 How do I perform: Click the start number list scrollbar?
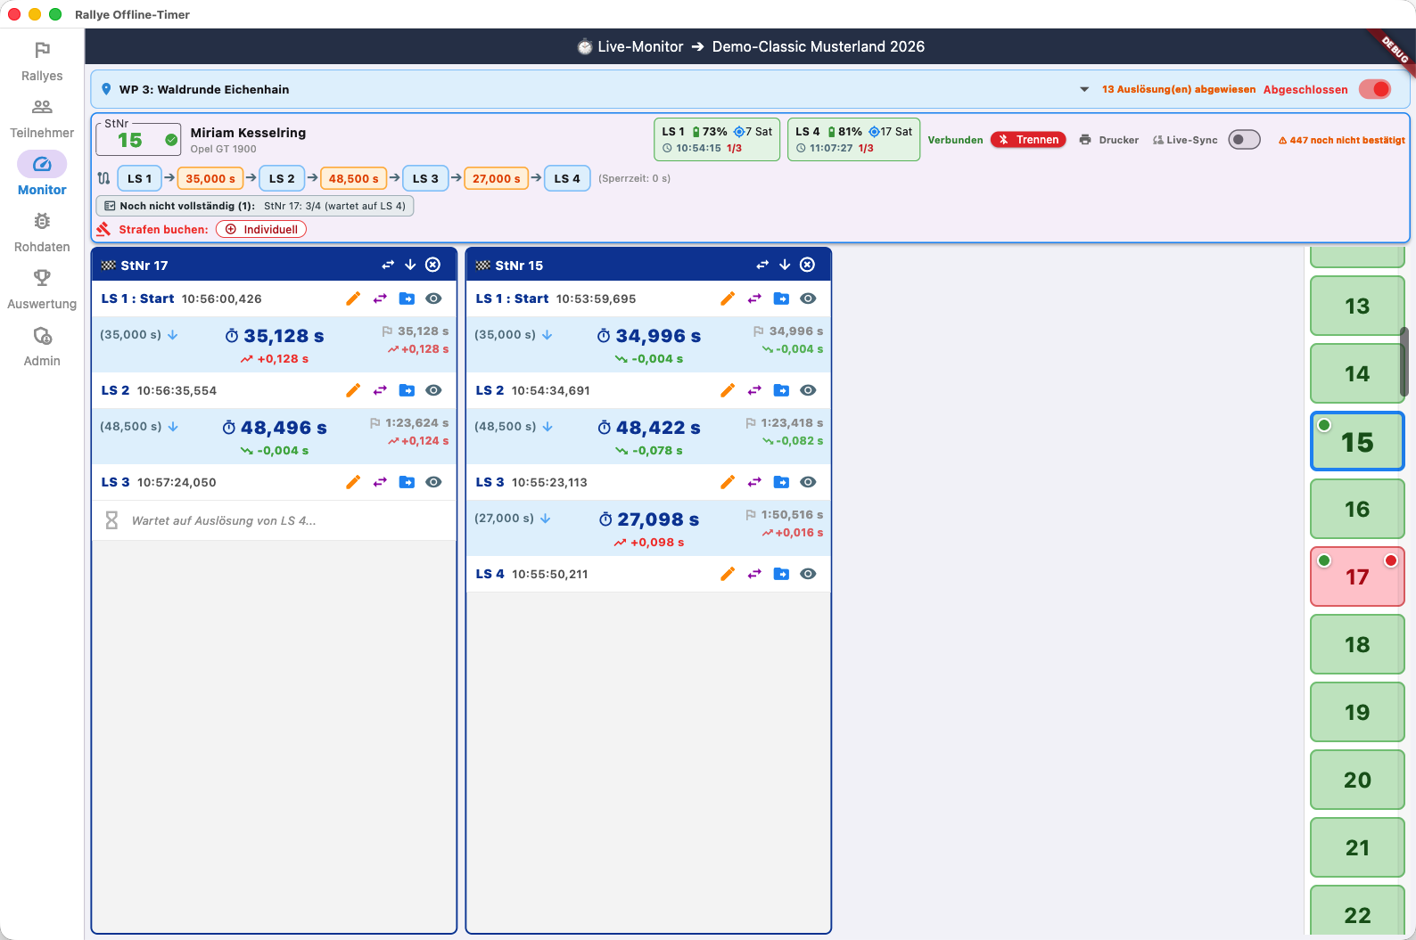tap(1404, 362)
